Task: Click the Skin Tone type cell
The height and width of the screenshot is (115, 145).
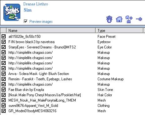Action: point(105,90)
